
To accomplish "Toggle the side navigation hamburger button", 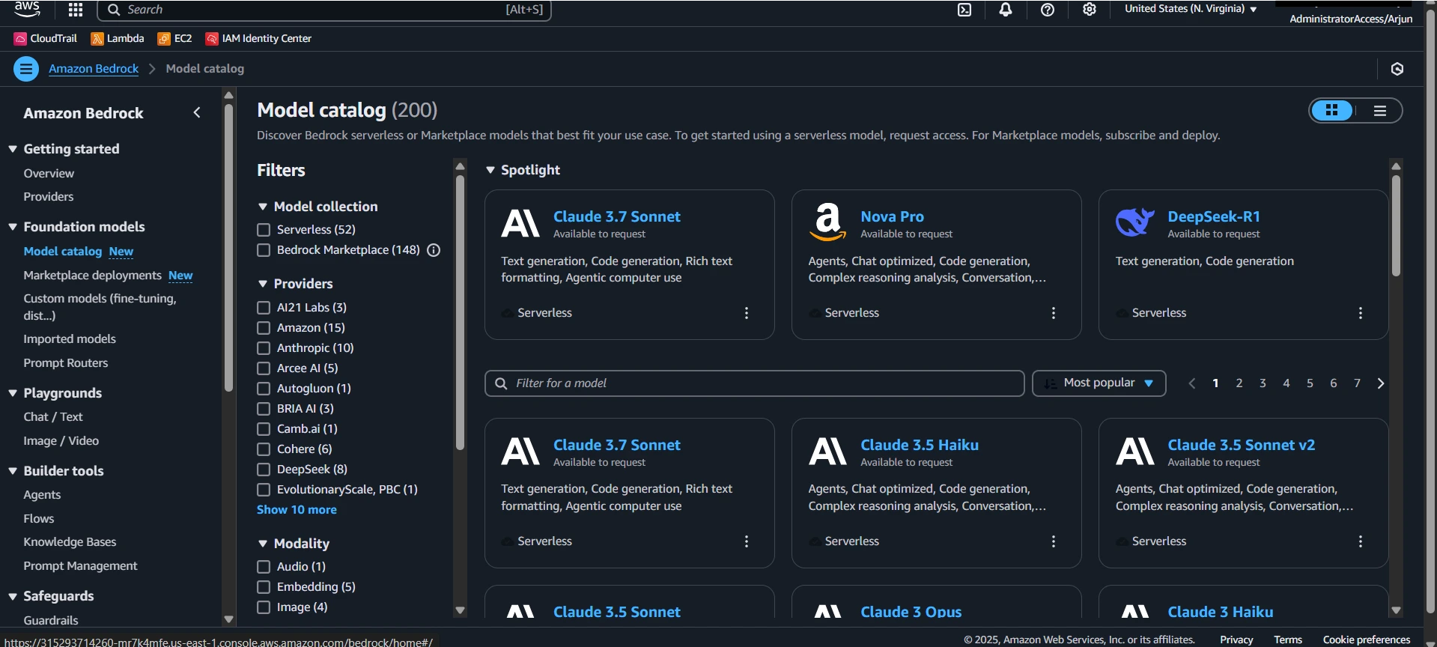I will (x=26, y=69).
